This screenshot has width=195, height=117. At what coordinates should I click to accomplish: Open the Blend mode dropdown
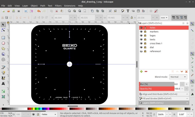click(x=178, y=77)
